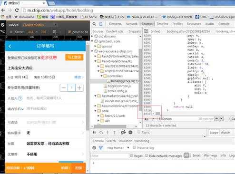Switch to the Resources panel tab
The width and height of the screenshot is (235, 174).
click(194, 24)
